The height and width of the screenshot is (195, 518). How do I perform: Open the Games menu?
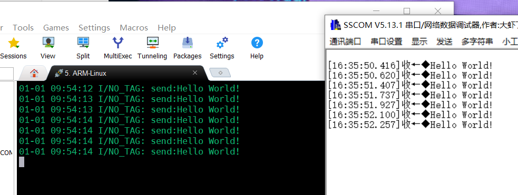[x=56, y=28]
